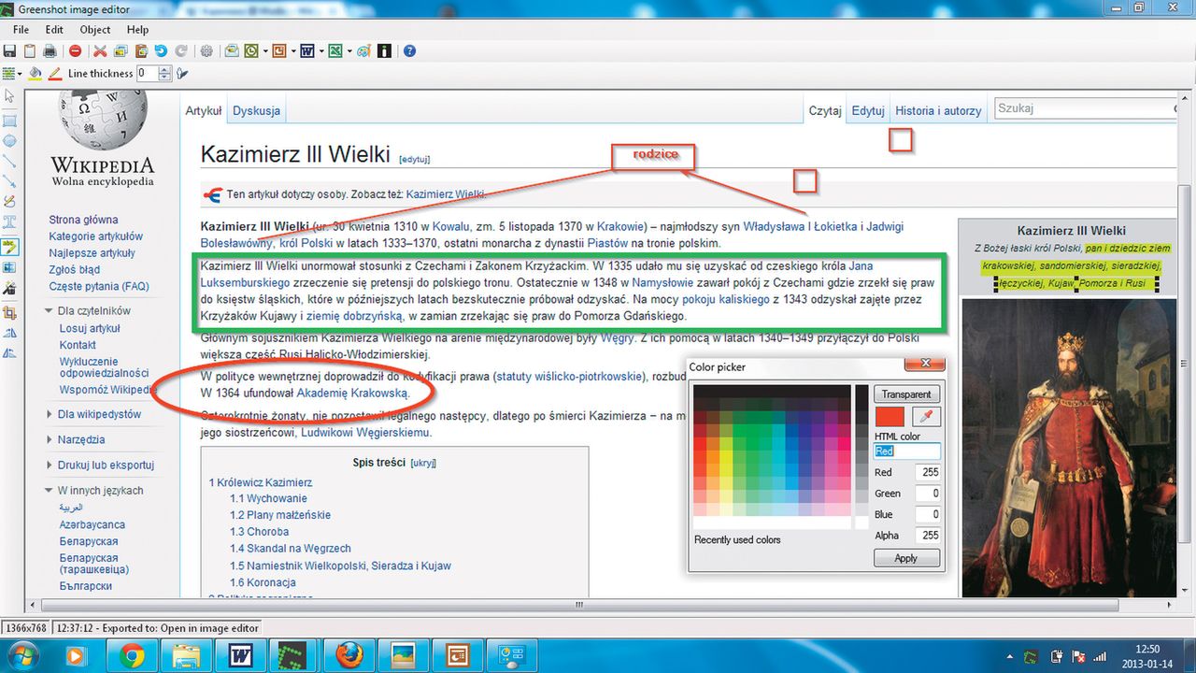Open the line color pencil icon
The height and width of the screenshot is (673, 1196).
coord(55,73)
